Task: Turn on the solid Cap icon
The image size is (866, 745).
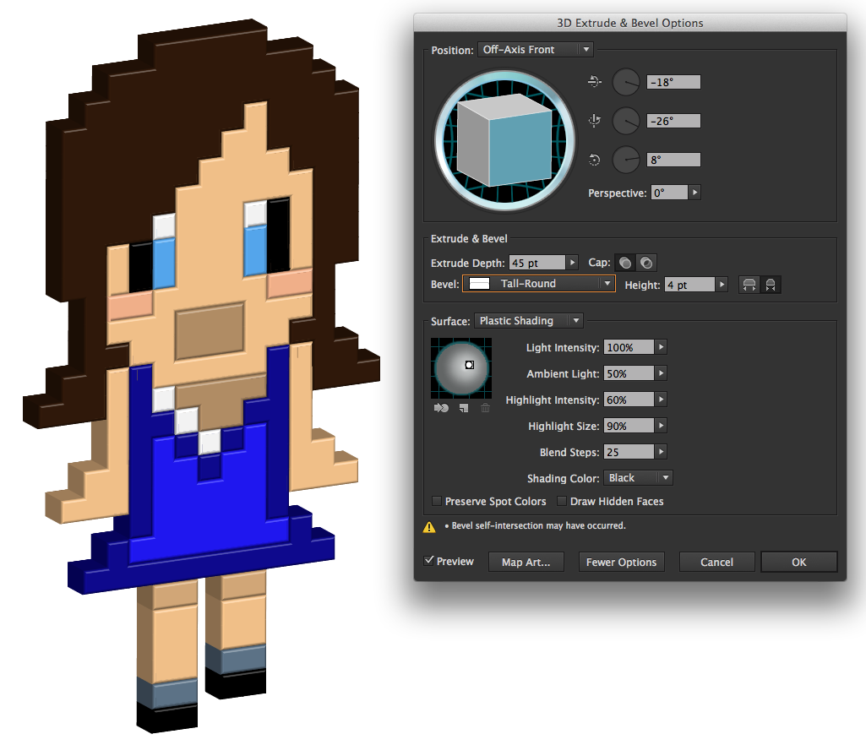Action: tap(624, 262)
